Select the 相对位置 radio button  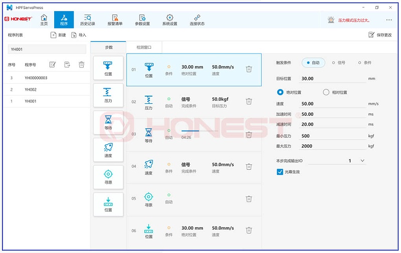coord(326,92)
